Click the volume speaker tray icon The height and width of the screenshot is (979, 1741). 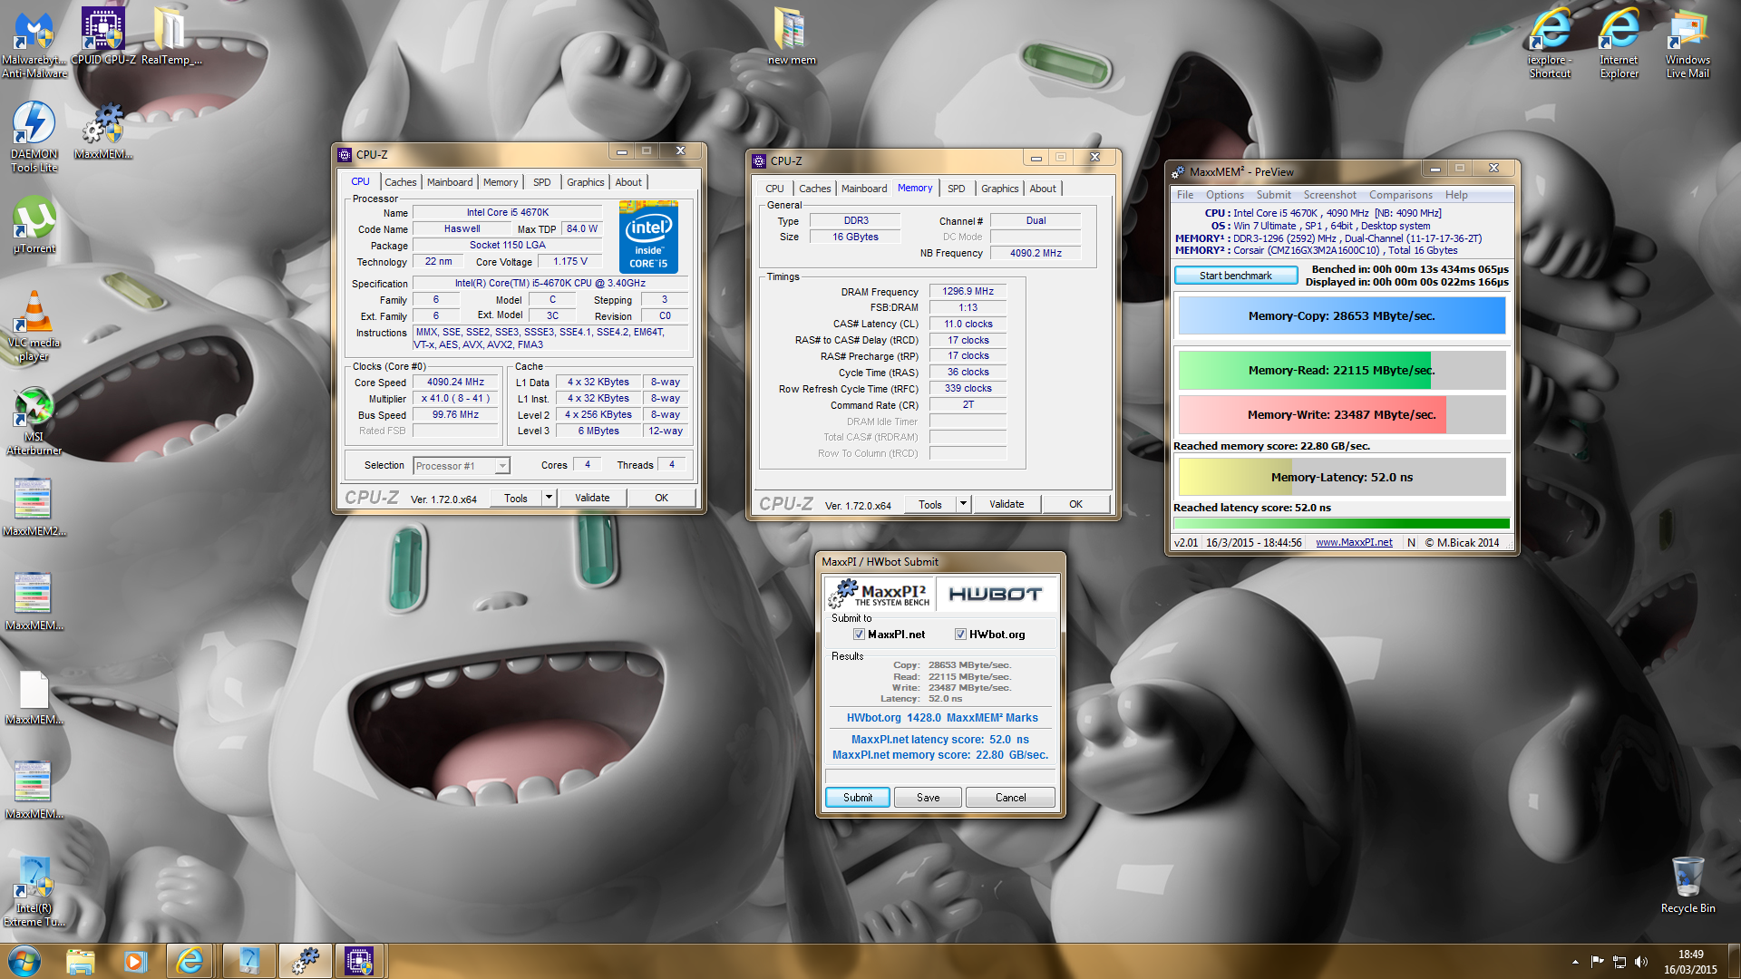click(1640, 962)
